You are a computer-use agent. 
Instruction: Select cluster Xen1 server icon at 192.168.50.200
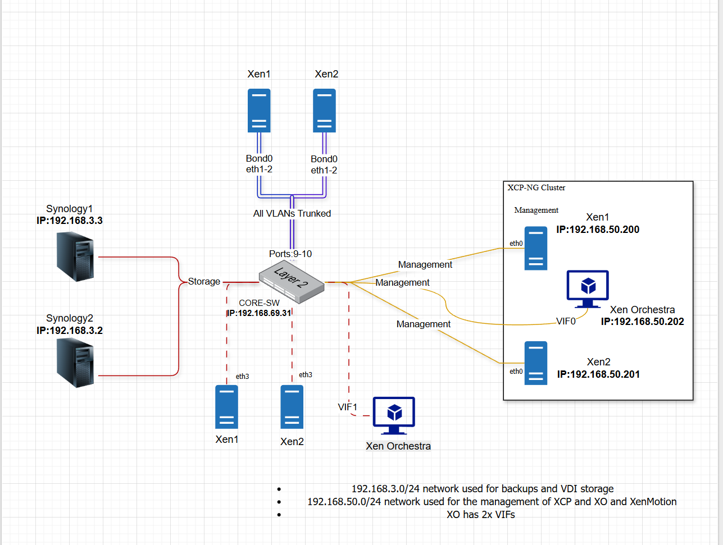(x=536, y=248)
